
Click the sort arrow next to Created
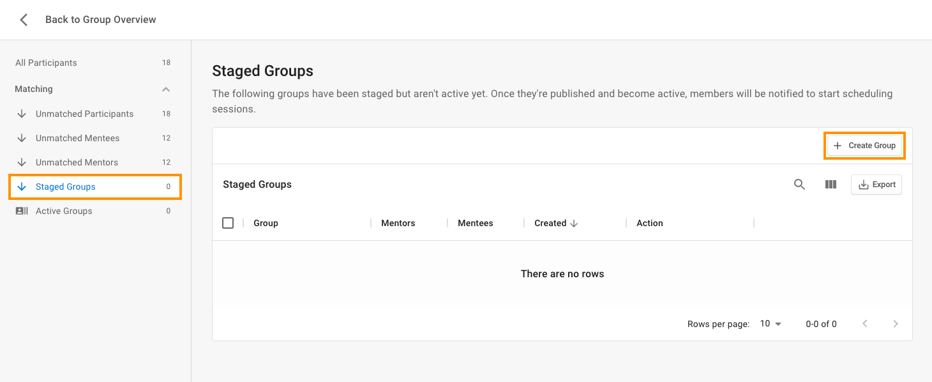[x=574, y=223]
